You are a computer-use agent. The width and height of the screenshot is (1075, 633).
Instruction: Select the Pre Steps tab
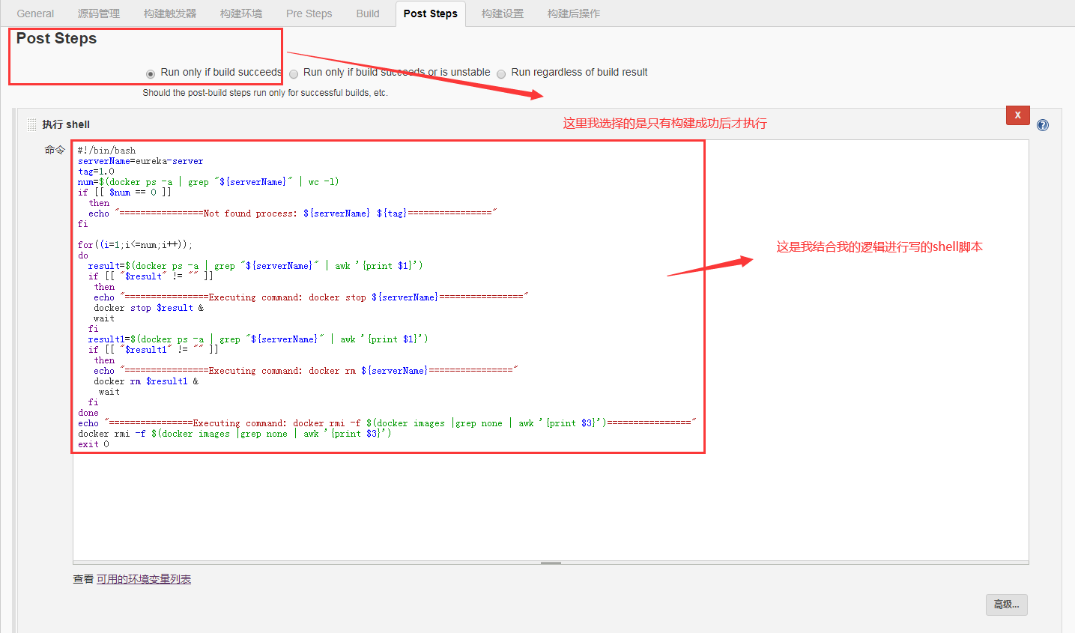(x=309, y=13)
